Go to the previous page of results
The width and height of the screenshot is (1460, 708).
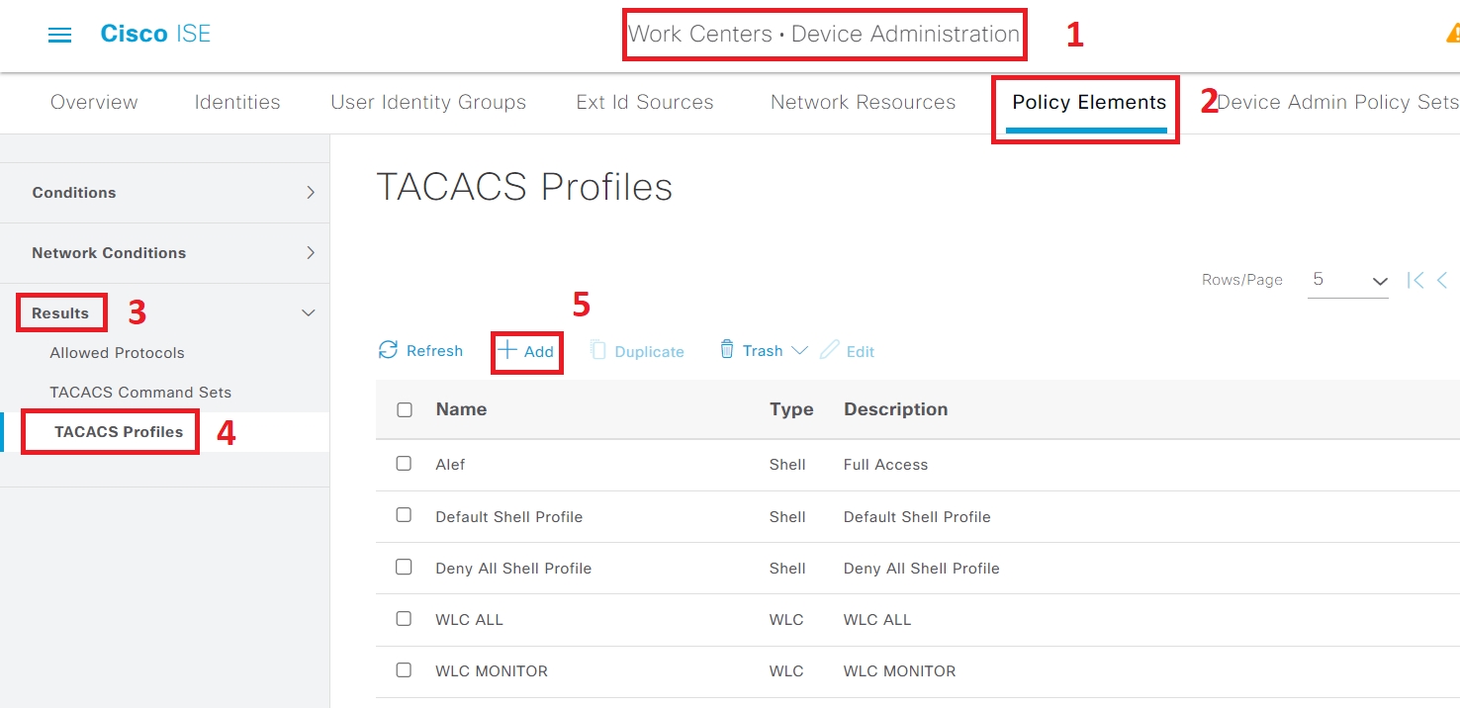[1442, 280]
